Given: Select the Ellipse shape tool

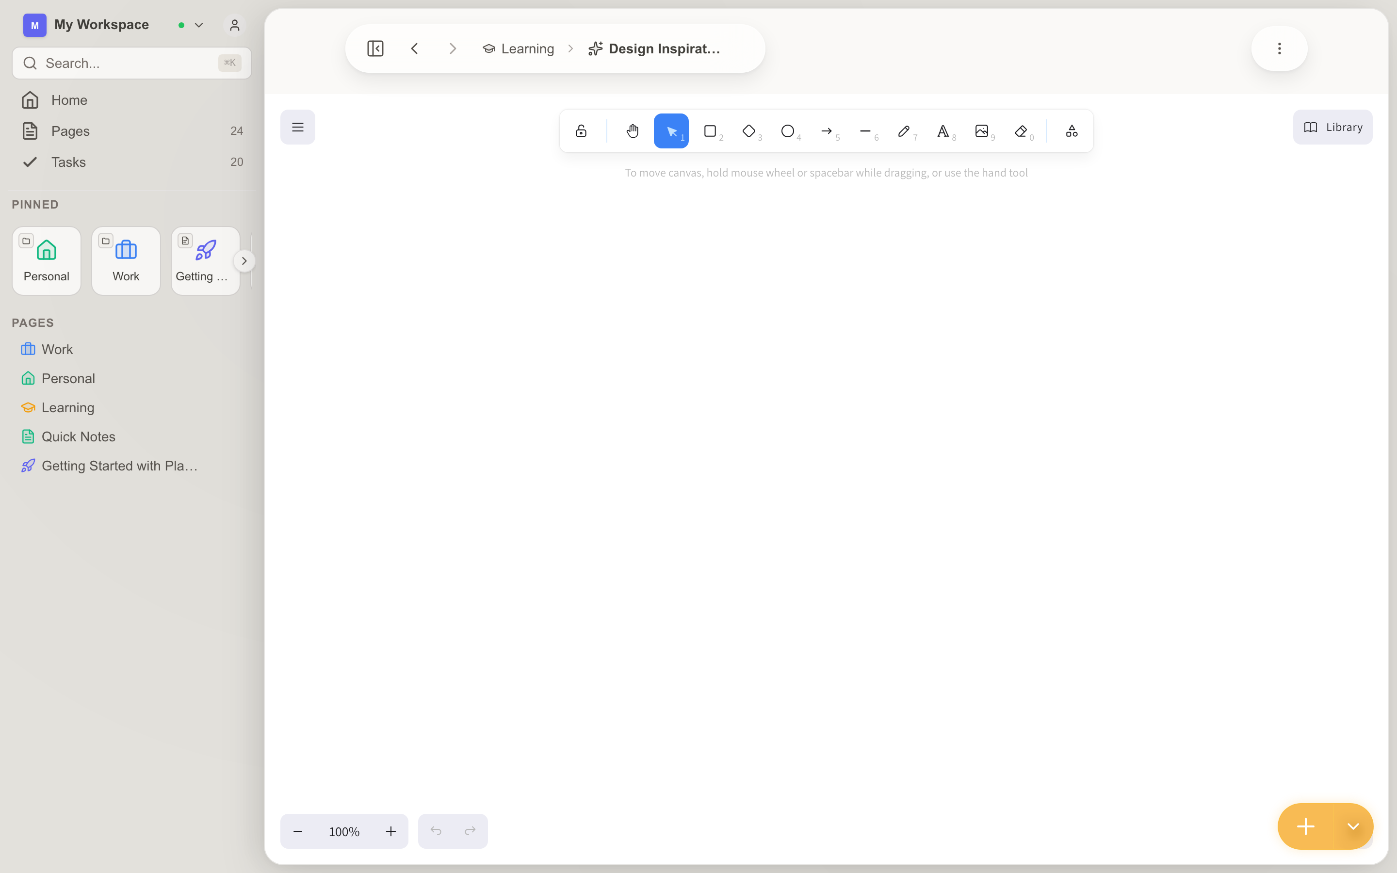Looking at the screenshot, I should pyautogui.click(x=787, y=131).
